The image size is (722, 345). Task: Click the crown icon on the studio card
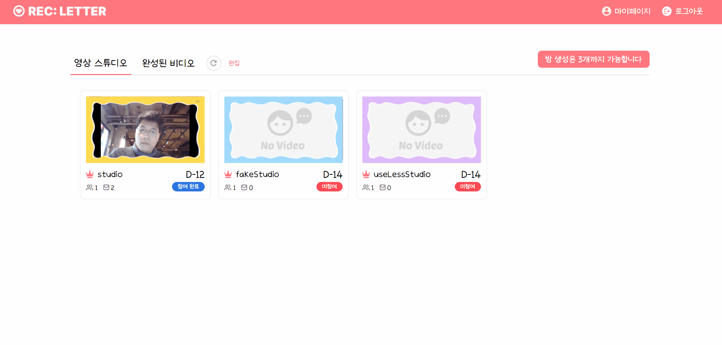coord(90,174)
